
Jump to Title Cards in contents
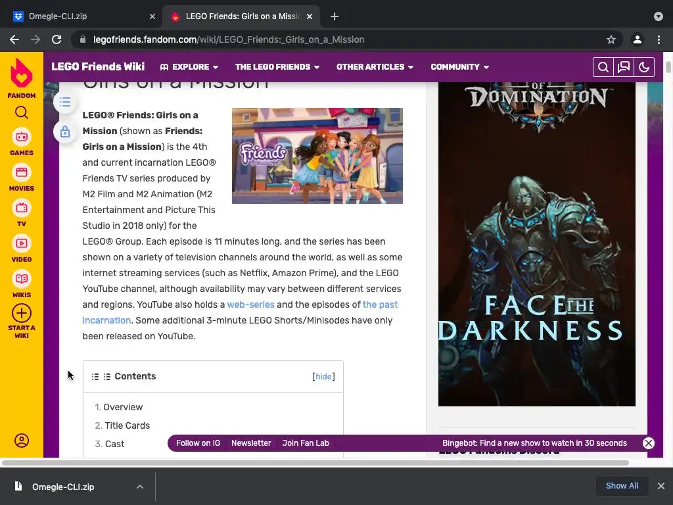click(x=128, y=425)
